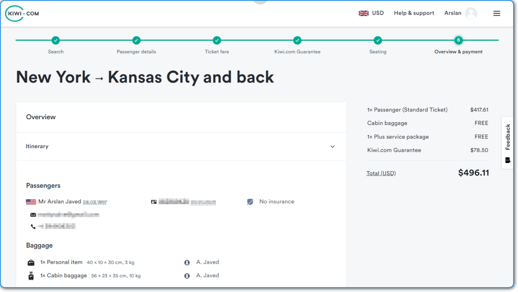The width and height of the screenshot is (518, 292).
Task: Click passenger name Mr Arslan Javed
Action: (x=60, y=202)
